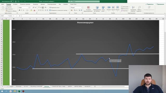Viewport: 166px width, 93px height.
Task: Switch to the Вид ribbon tab
Action: pyautogui.click(x=60, y=4)
